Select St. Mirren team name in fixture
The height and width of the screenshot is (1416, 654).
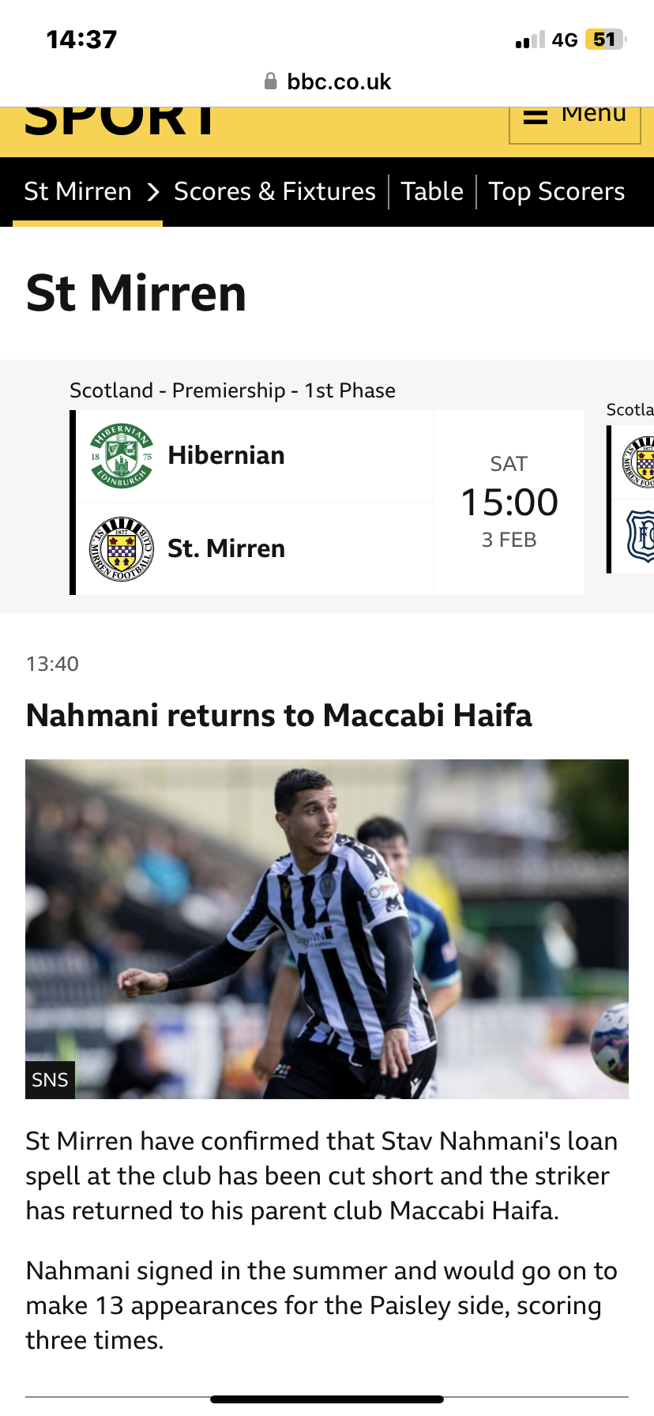[x=226, y=548]
